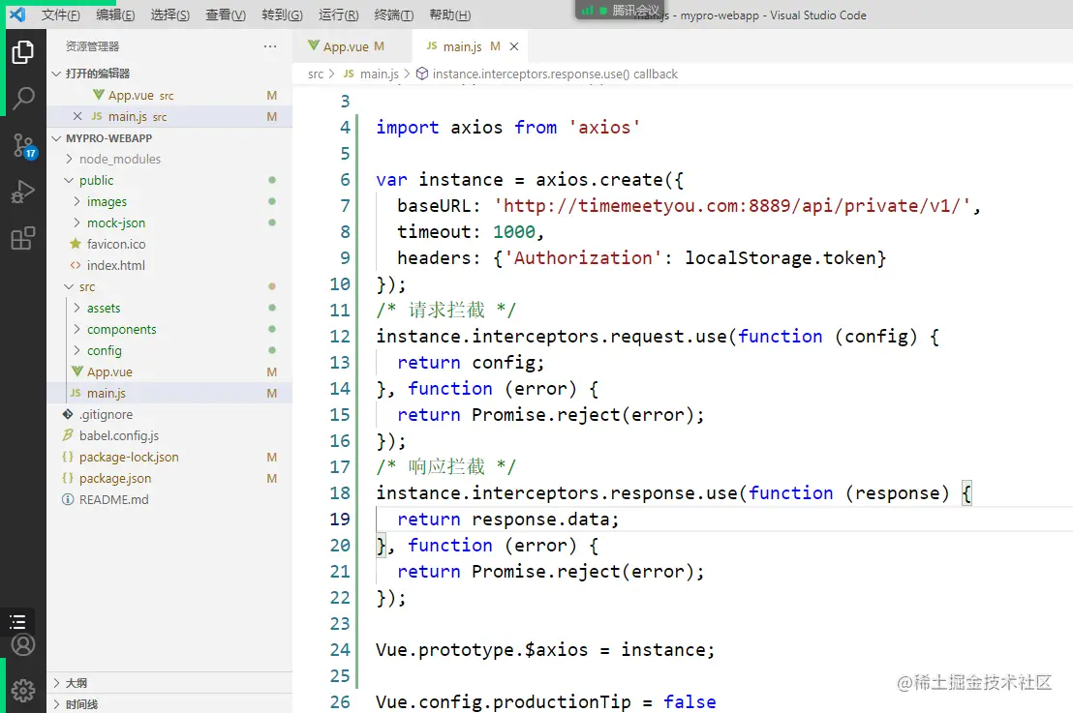Screen dimensions: 1073x713
Task: Click the list icon above the Accounts icon
Action: 17,621
